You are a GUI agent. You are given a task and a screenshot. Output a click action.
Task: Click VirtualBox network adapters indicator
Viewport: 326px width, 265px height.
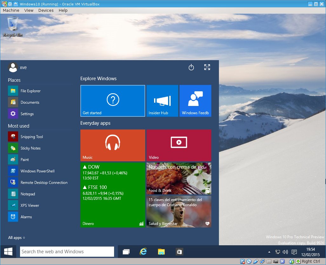(x=262, y=262)
